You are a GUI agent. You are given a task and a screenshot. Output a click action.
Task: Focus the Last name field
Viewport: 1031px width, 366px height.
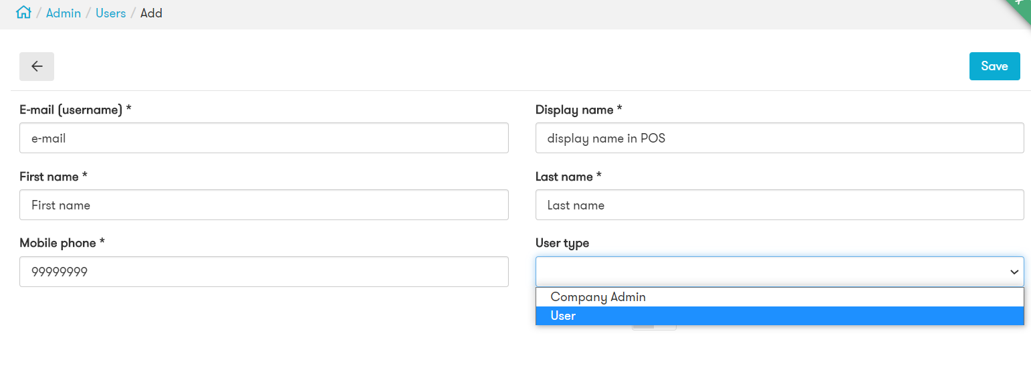[x=780, y=205]
